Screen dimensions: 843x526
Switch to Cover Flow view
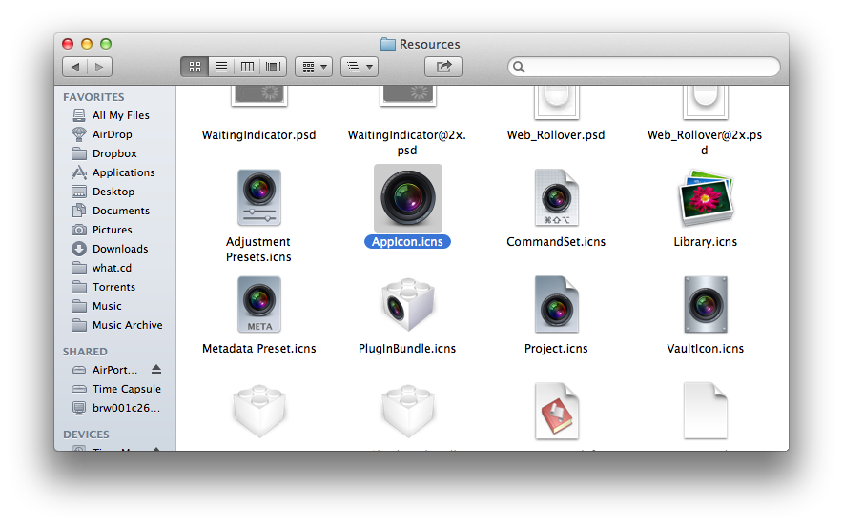[x=273, y=67]
